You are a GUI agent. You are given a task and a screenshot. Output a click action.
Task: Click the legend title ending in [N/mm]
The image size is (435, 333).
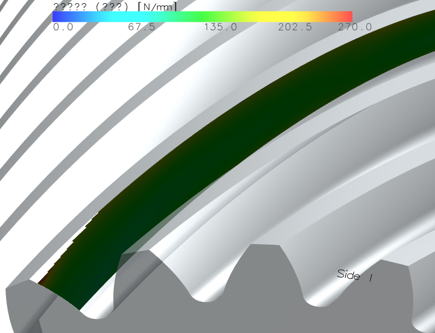[114, 7]
